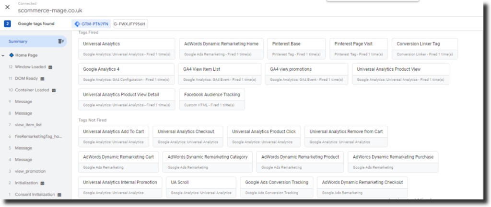Image resolution: width=491 pixels, height=207 pixels.
Task: Collapse the Home Page event tree
Action: pos(3,55)
